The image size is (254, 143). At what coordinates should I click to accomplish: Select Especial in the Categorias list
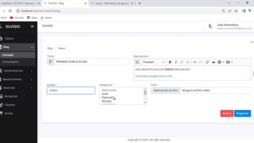click(x=107, y=97)
